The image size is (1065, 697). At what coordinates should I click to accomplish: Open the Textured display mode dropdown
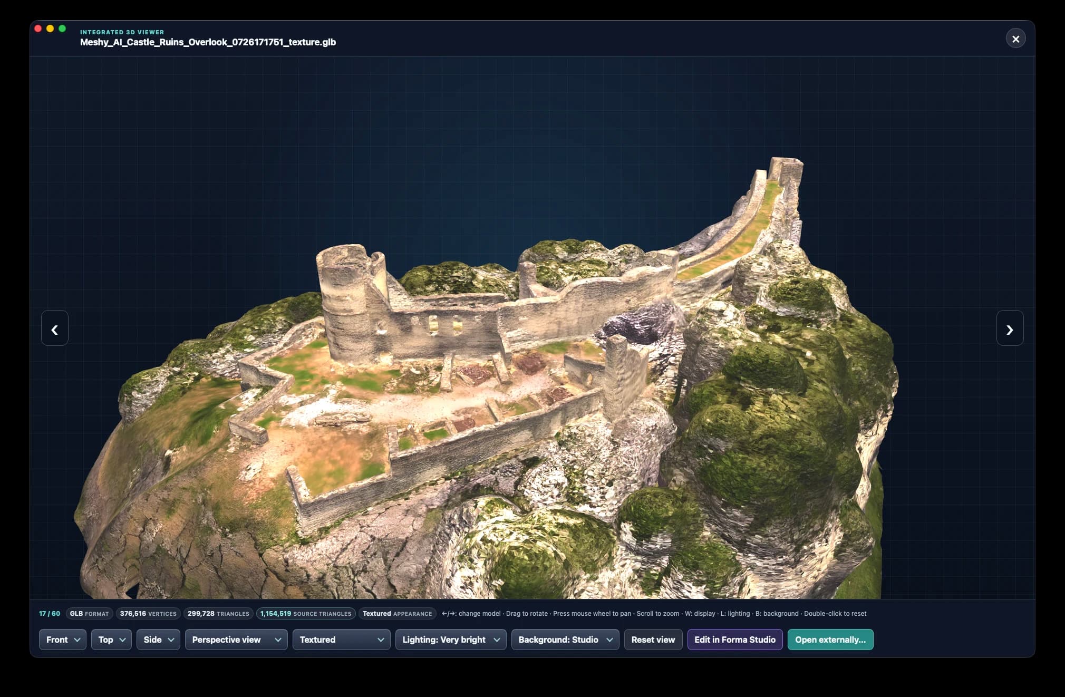(341, 640)
